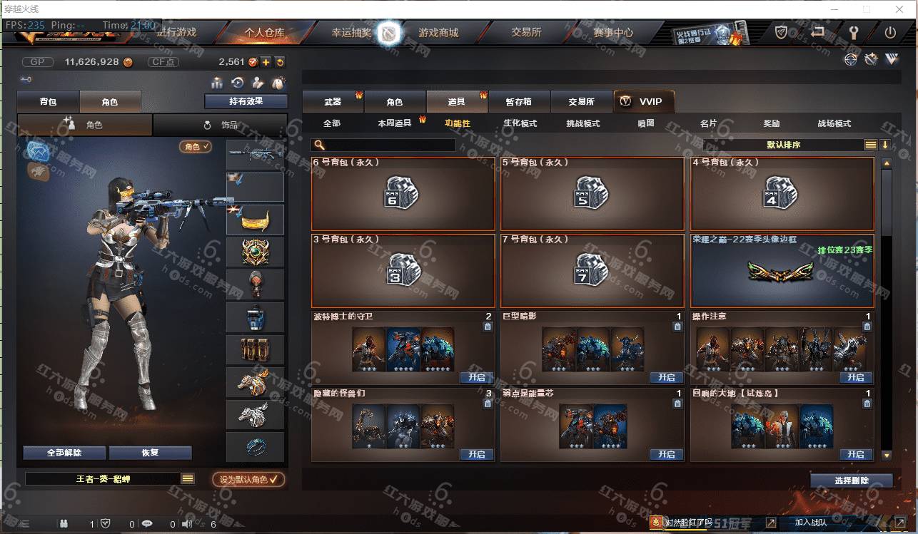This screenshot has height=534, width=918.
Task: Click the 选择删除 button
Action: [x=852, y=481]
